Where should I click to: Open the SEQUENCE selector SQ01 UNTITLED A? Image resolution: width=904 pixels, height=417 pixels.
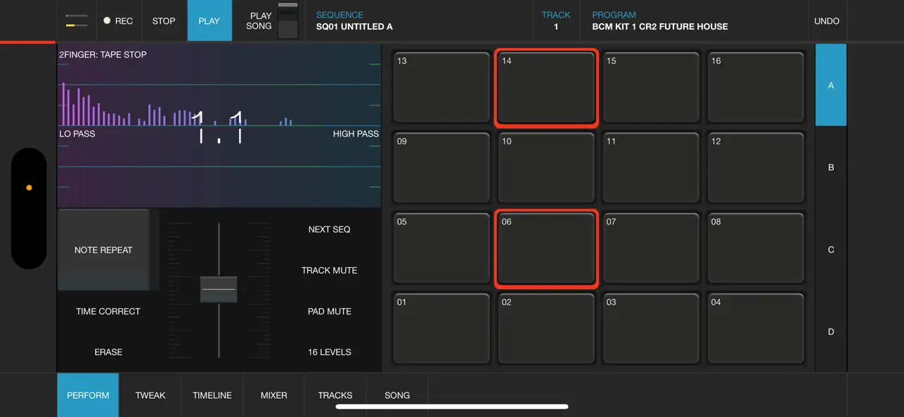(419, 20)
